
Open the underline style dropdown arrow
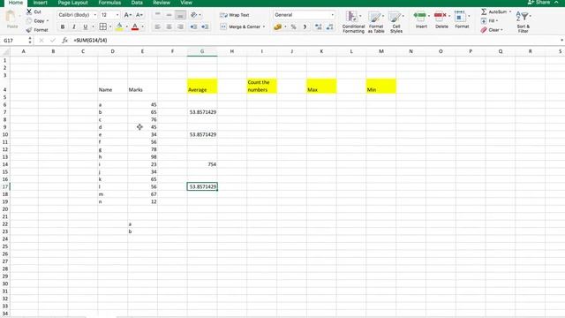tap(93, 26)
